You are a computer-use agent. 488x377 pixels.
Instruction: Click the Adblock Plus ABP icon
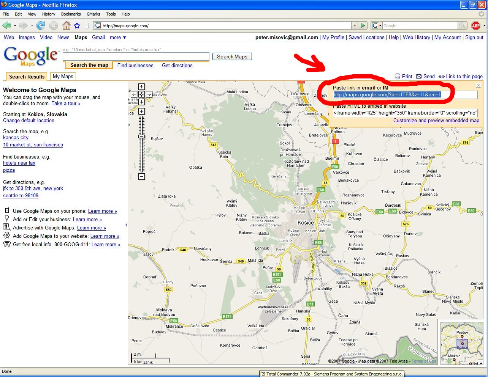pyautogui.click(x=475, y=25)
